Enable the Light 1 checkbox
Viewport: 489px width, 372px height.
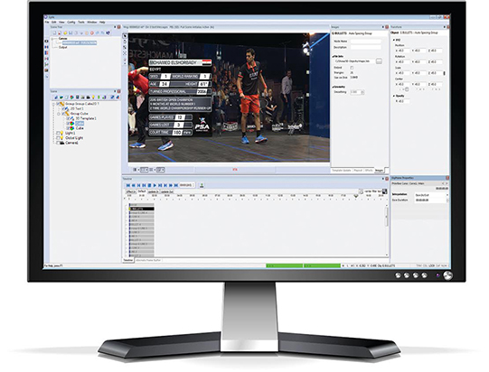point(58,133)
